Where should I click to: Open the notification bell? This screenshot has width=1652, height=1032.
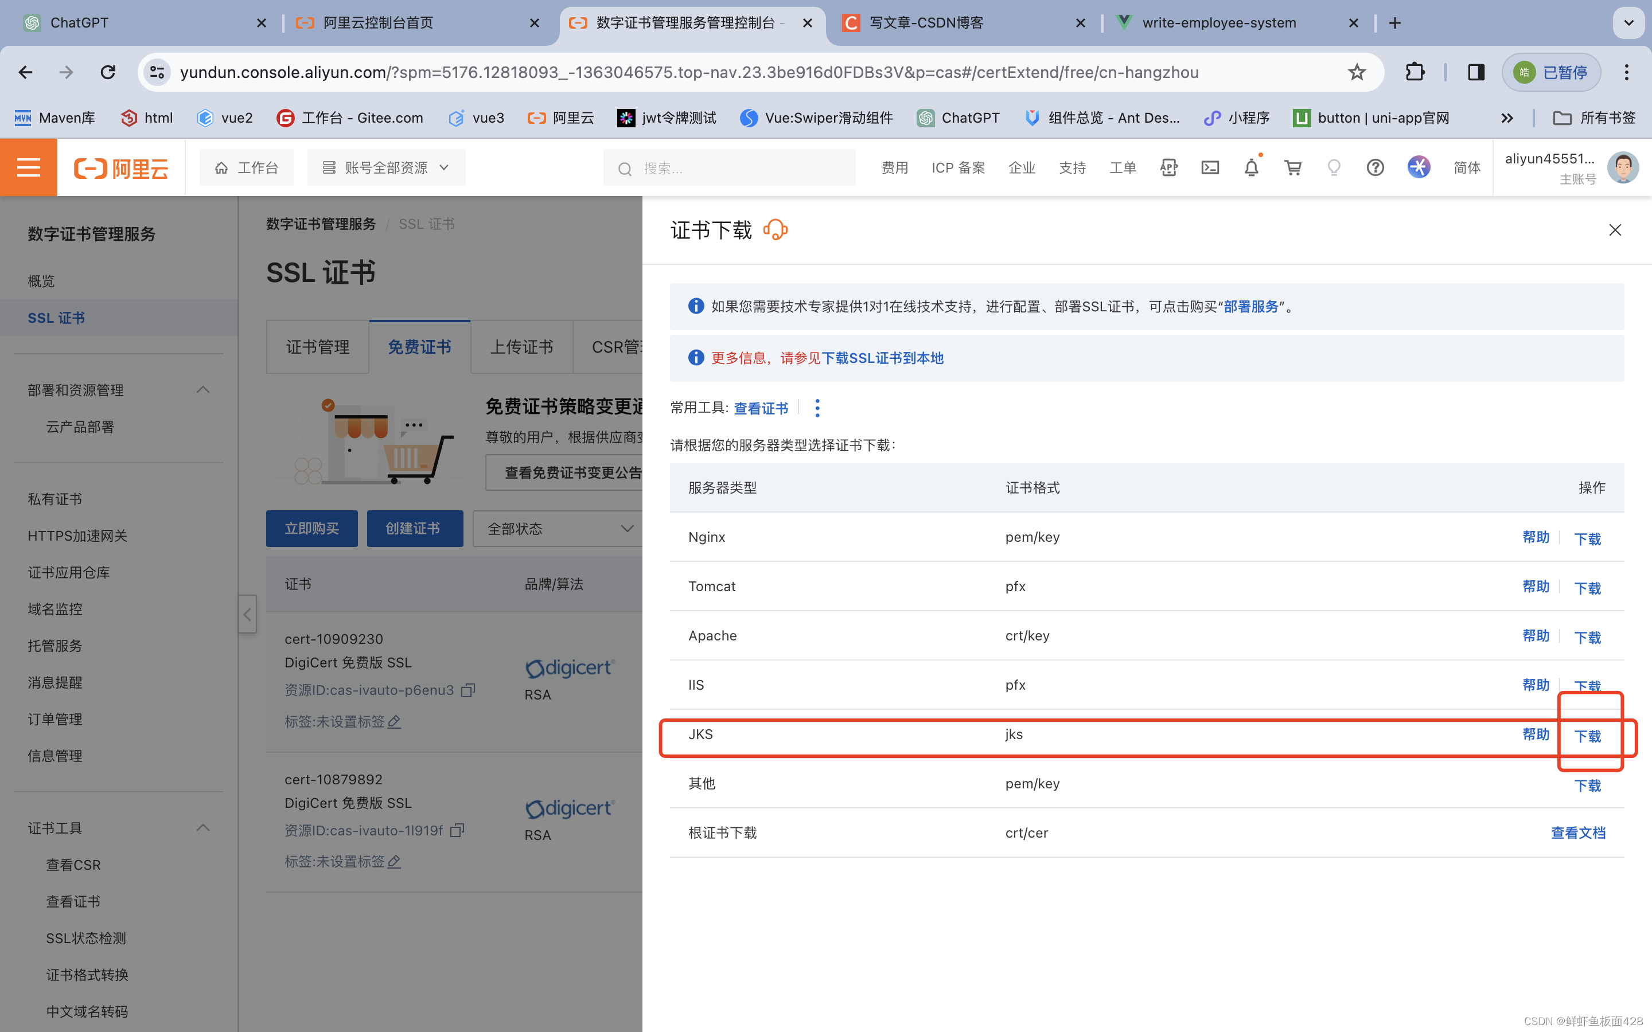tap(1251, 168)
